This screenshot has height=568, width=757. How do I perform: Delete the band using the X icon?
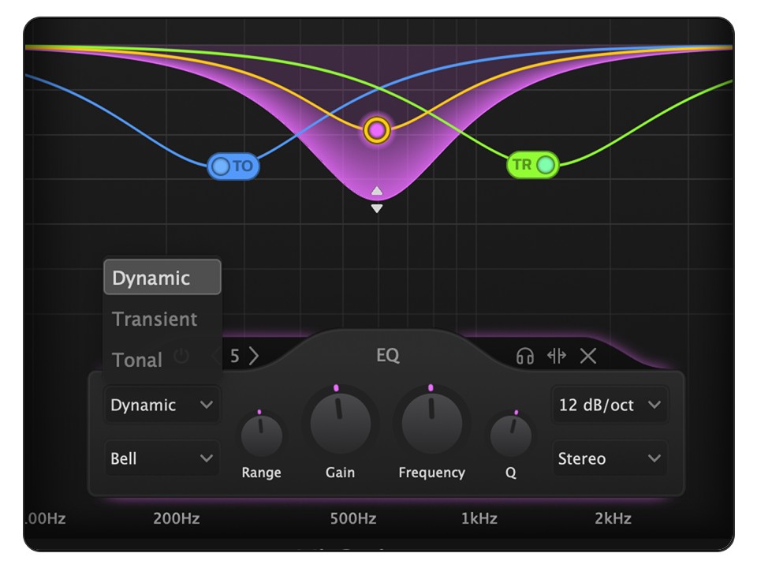(587, 356)
